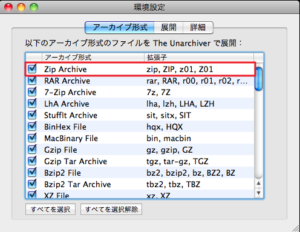300x232 pixels.
Task: Click the extensions cell 'tbz2, tbz, TBZ'
Action: 174,184
